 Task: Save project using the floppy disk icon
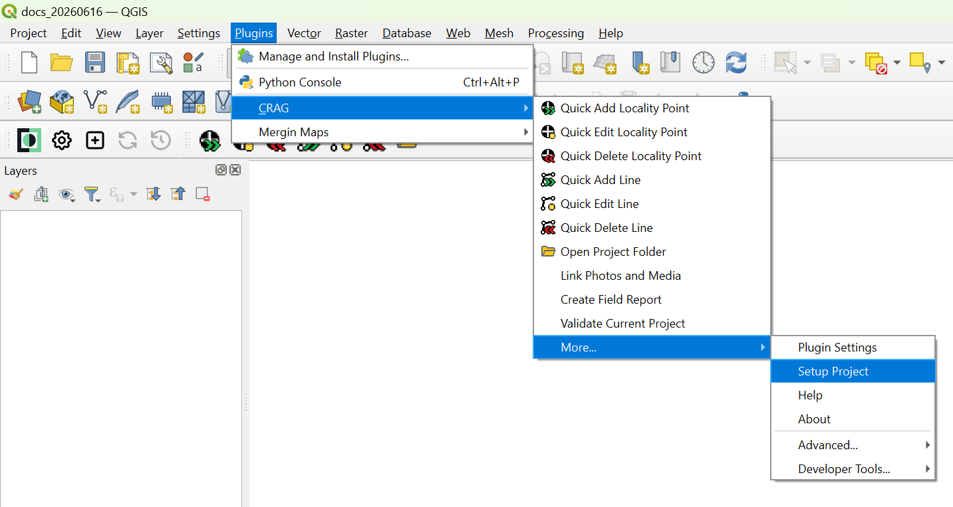(95, 62)
